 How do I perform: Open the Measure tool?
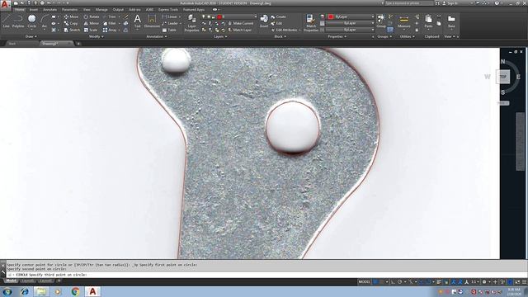coord(403,21)
